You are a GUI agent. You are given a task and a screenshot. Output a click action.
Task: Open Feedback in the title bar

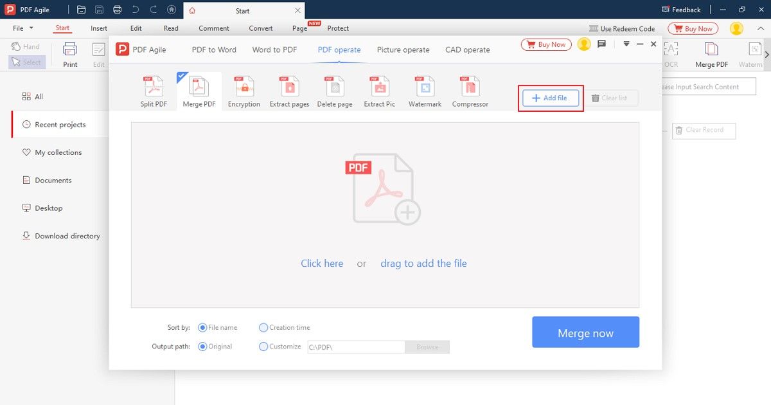point(681,10)
